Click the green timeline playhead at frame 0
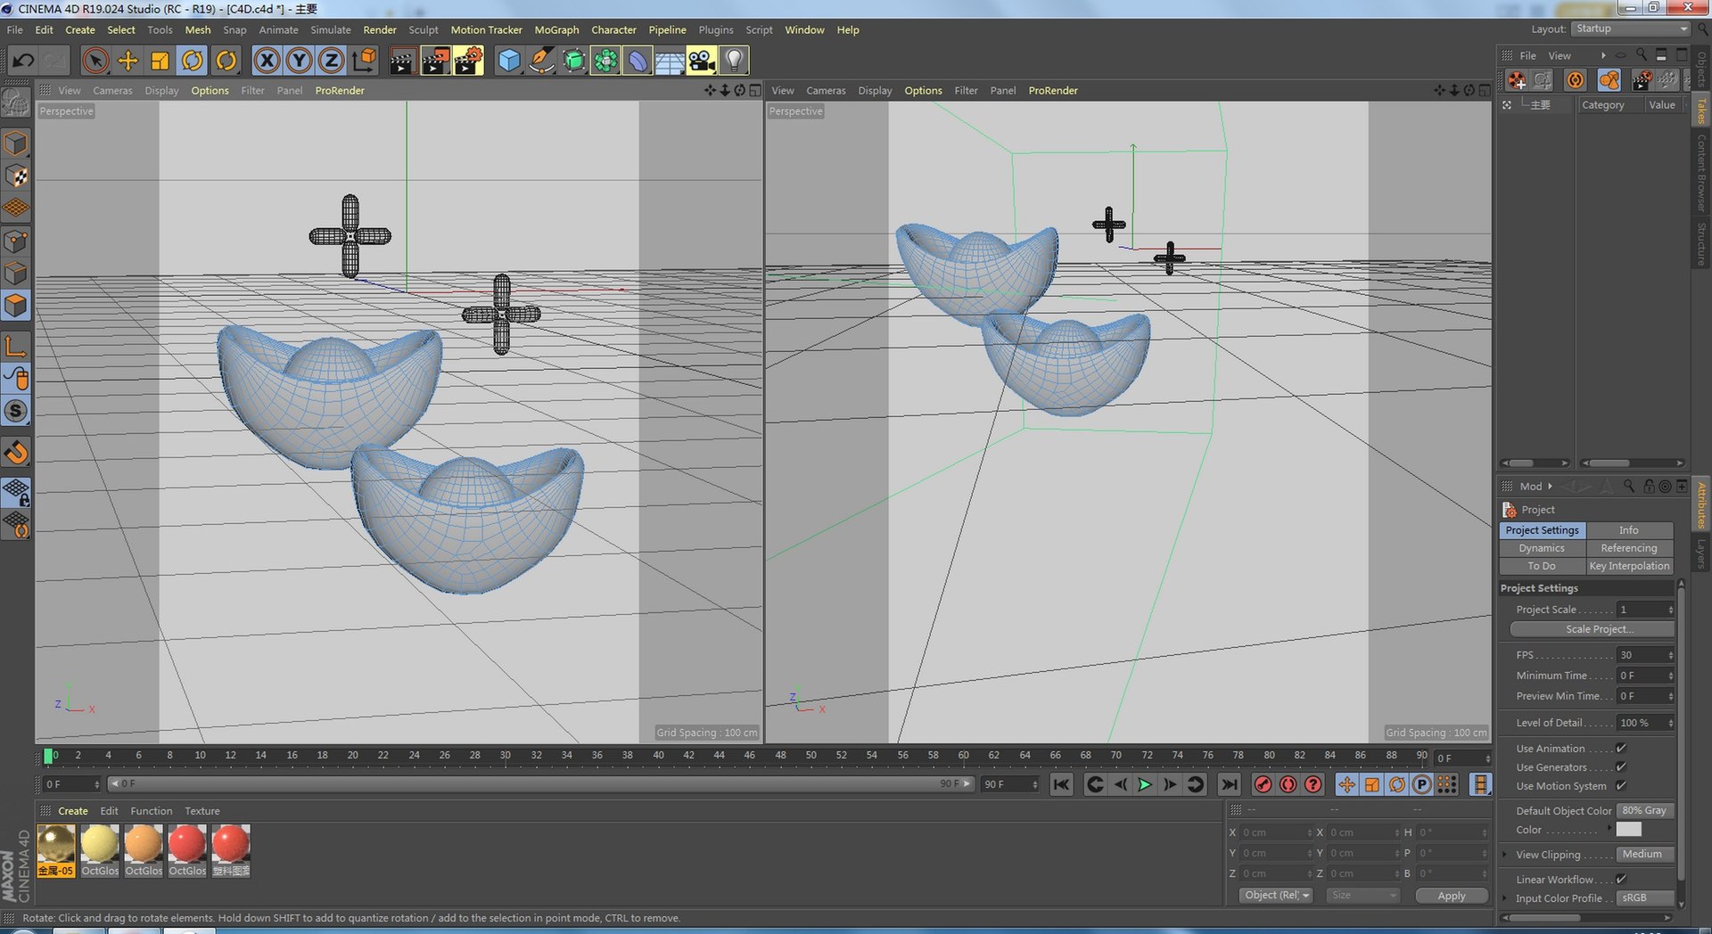The height and width of the screenshot is (934, 1712). (x=48, y=756)
